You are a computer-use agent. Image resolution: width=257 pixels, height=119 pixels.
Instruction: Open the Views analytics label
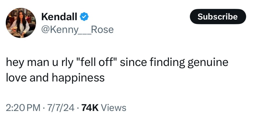115,108
